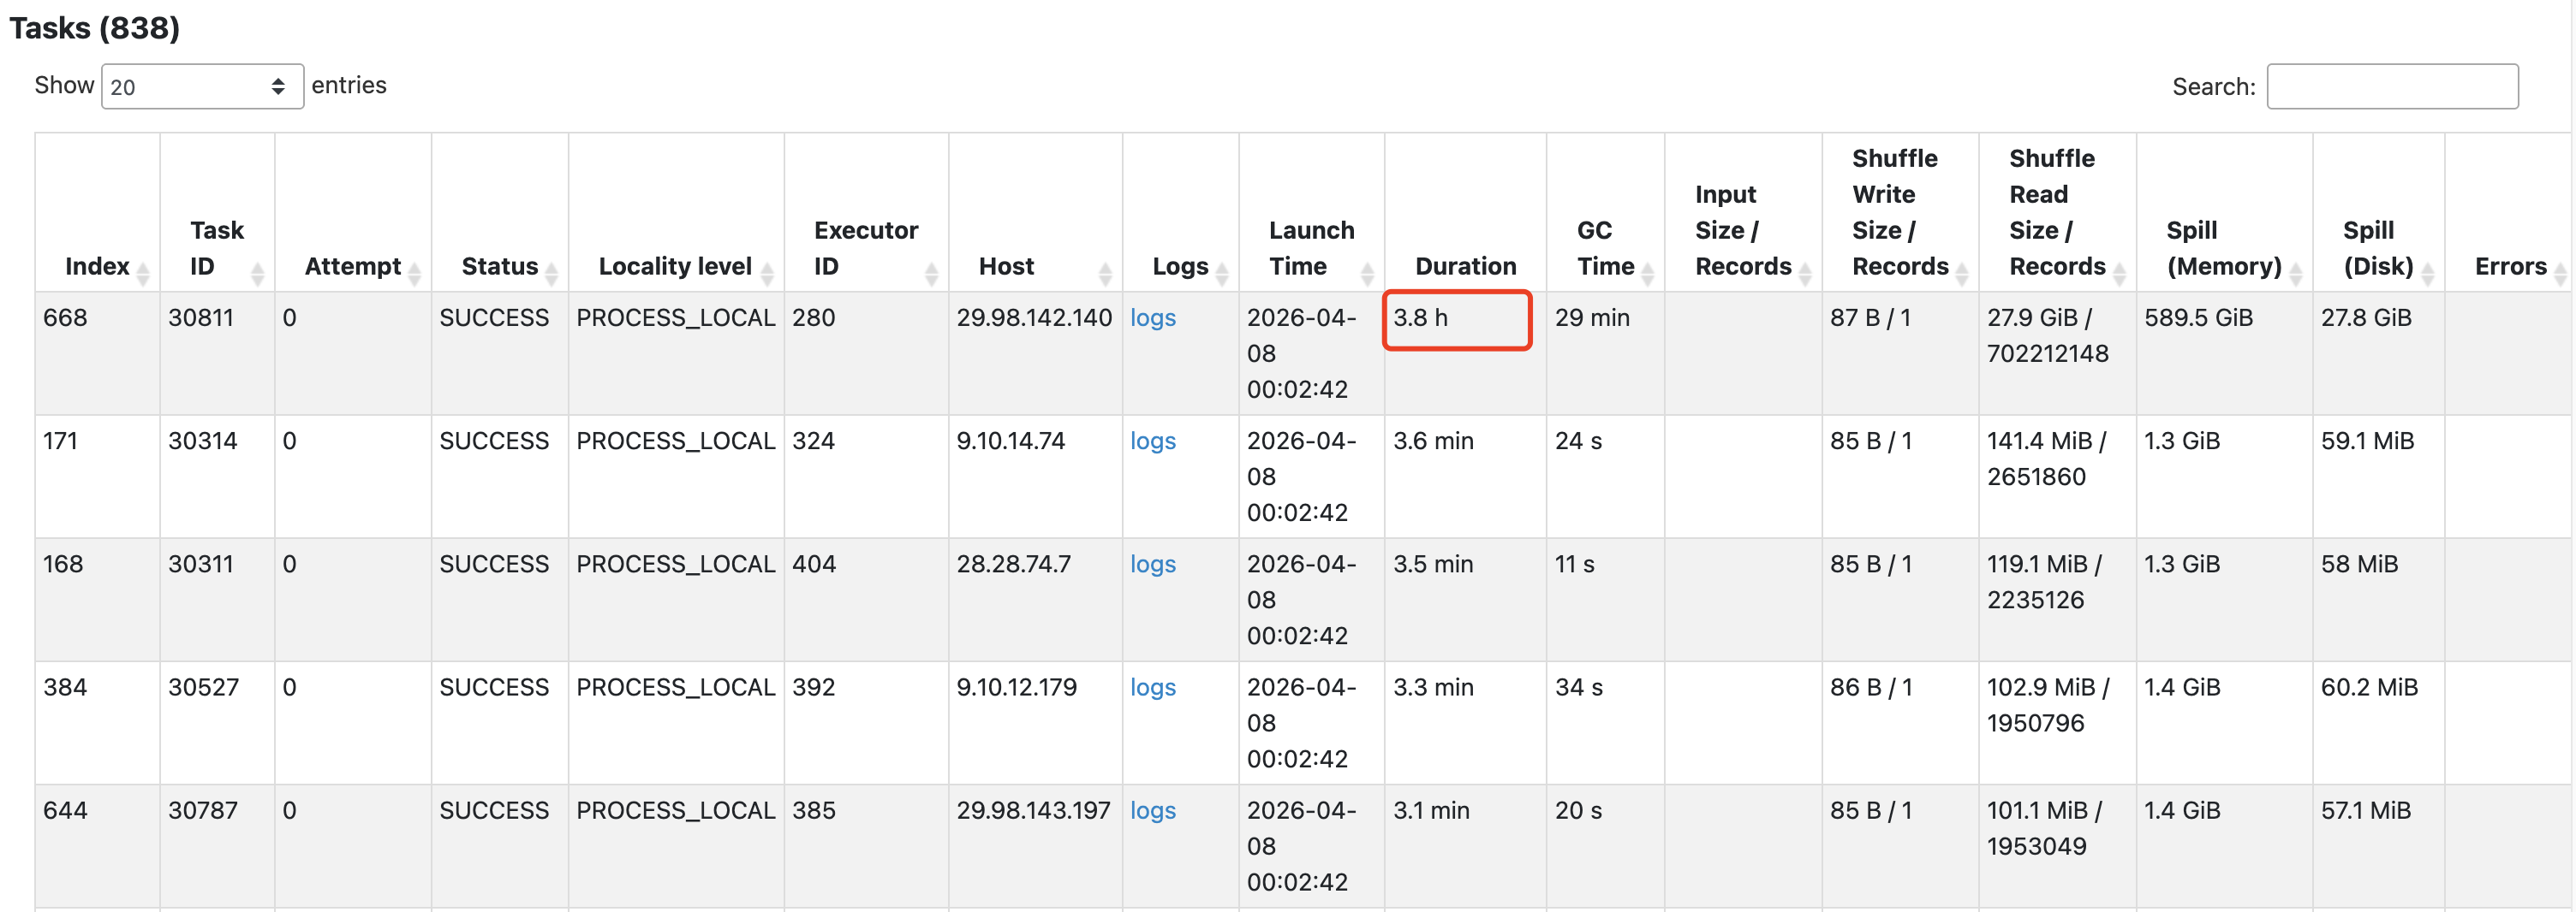Select the 3.8 h duration cell

click(1456, 320)
